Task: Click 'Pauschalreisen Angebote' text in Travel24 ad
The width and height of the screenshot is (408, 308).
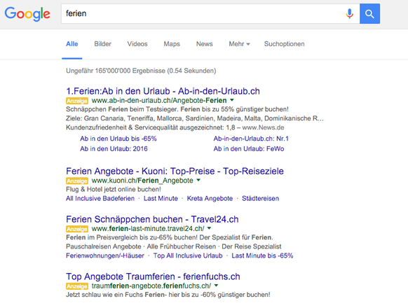Action: (104, 246)
